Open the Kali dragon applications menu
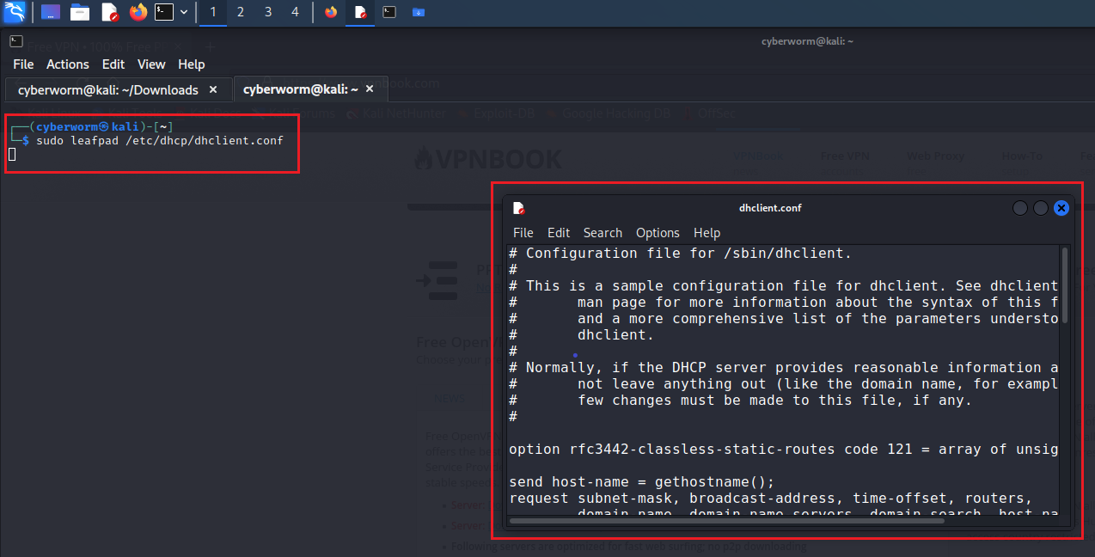 (15, 12)
